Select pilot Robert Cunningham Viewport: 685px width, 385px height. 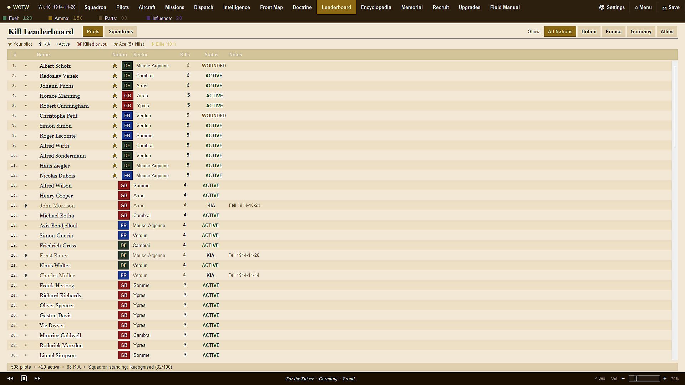pyautogui.click(x=64, y=106)
